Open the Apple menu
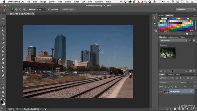Image resolution: width=197 pixels, height=111 pixels. [x=4, y=2]
